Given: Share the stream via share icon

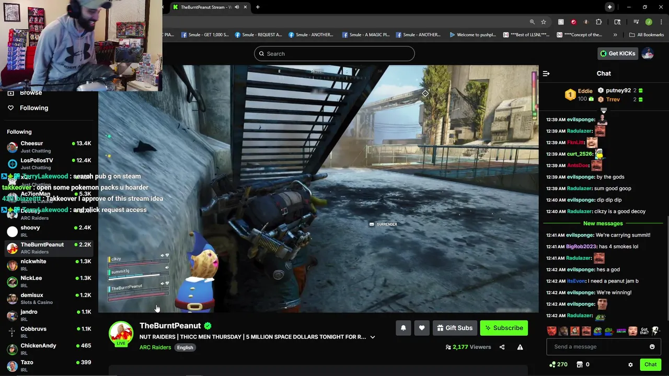Looking at the screenshot, I should click(502, 347).
